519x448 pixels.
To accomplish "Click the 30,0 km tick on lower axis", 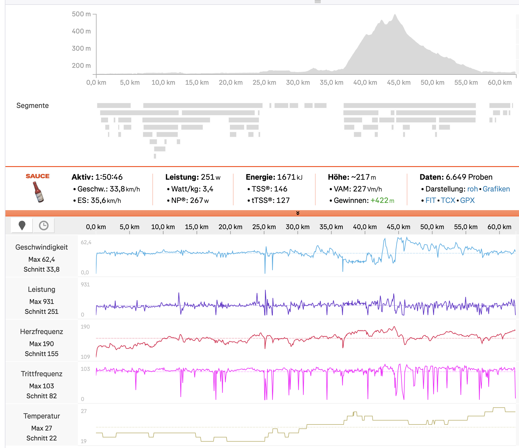I will click(x=298, y=227).
